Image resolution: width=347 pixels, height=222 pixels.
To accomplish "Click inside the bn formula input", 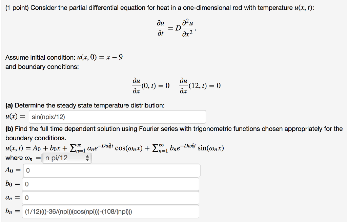I will click(110, 211).
